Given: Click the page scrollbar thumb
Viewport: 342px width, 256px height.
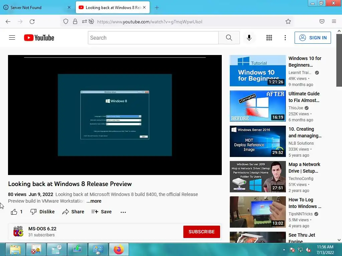Looking at the screenshot, I should (339, 60).
